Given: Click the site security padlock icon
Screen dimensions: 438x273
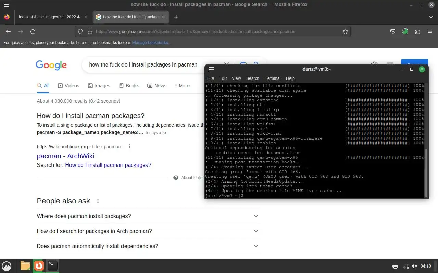Looking at the screenshot, I should click(x=90, y=31).
